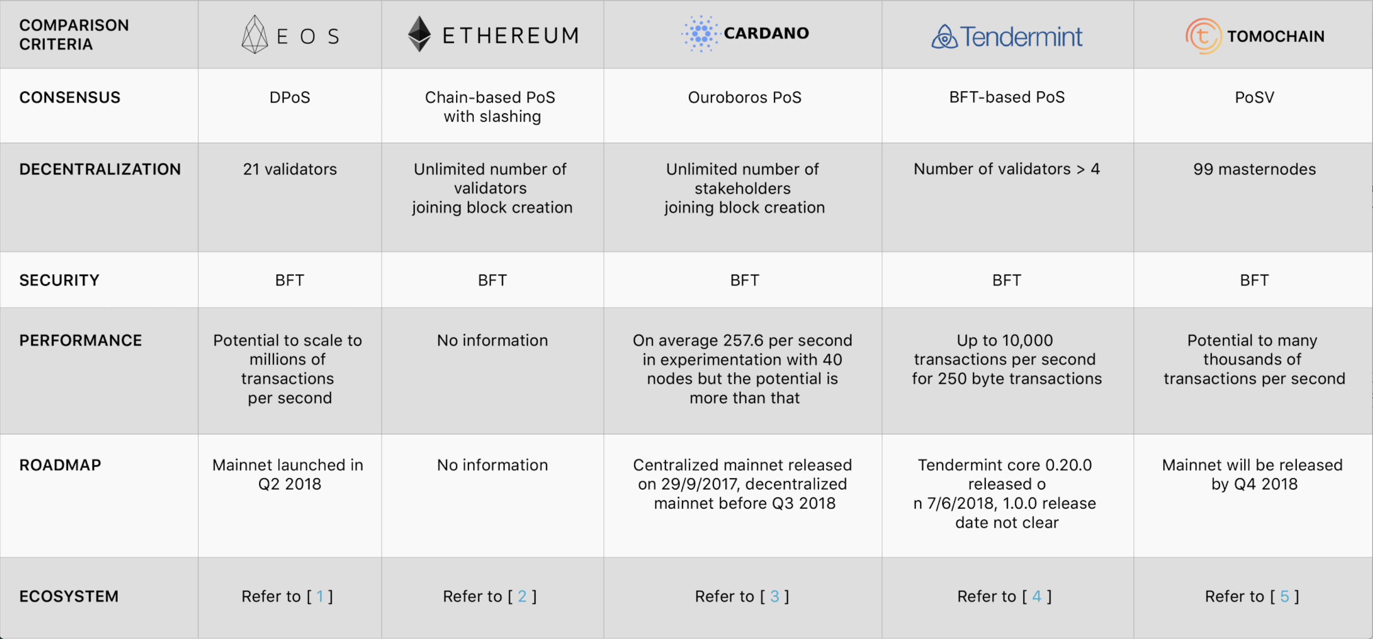
Task: Click the ROADMAP row label
Action: [60, 465]
